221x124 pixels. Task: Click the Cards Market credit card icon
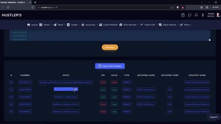click(x=100, y=25)
